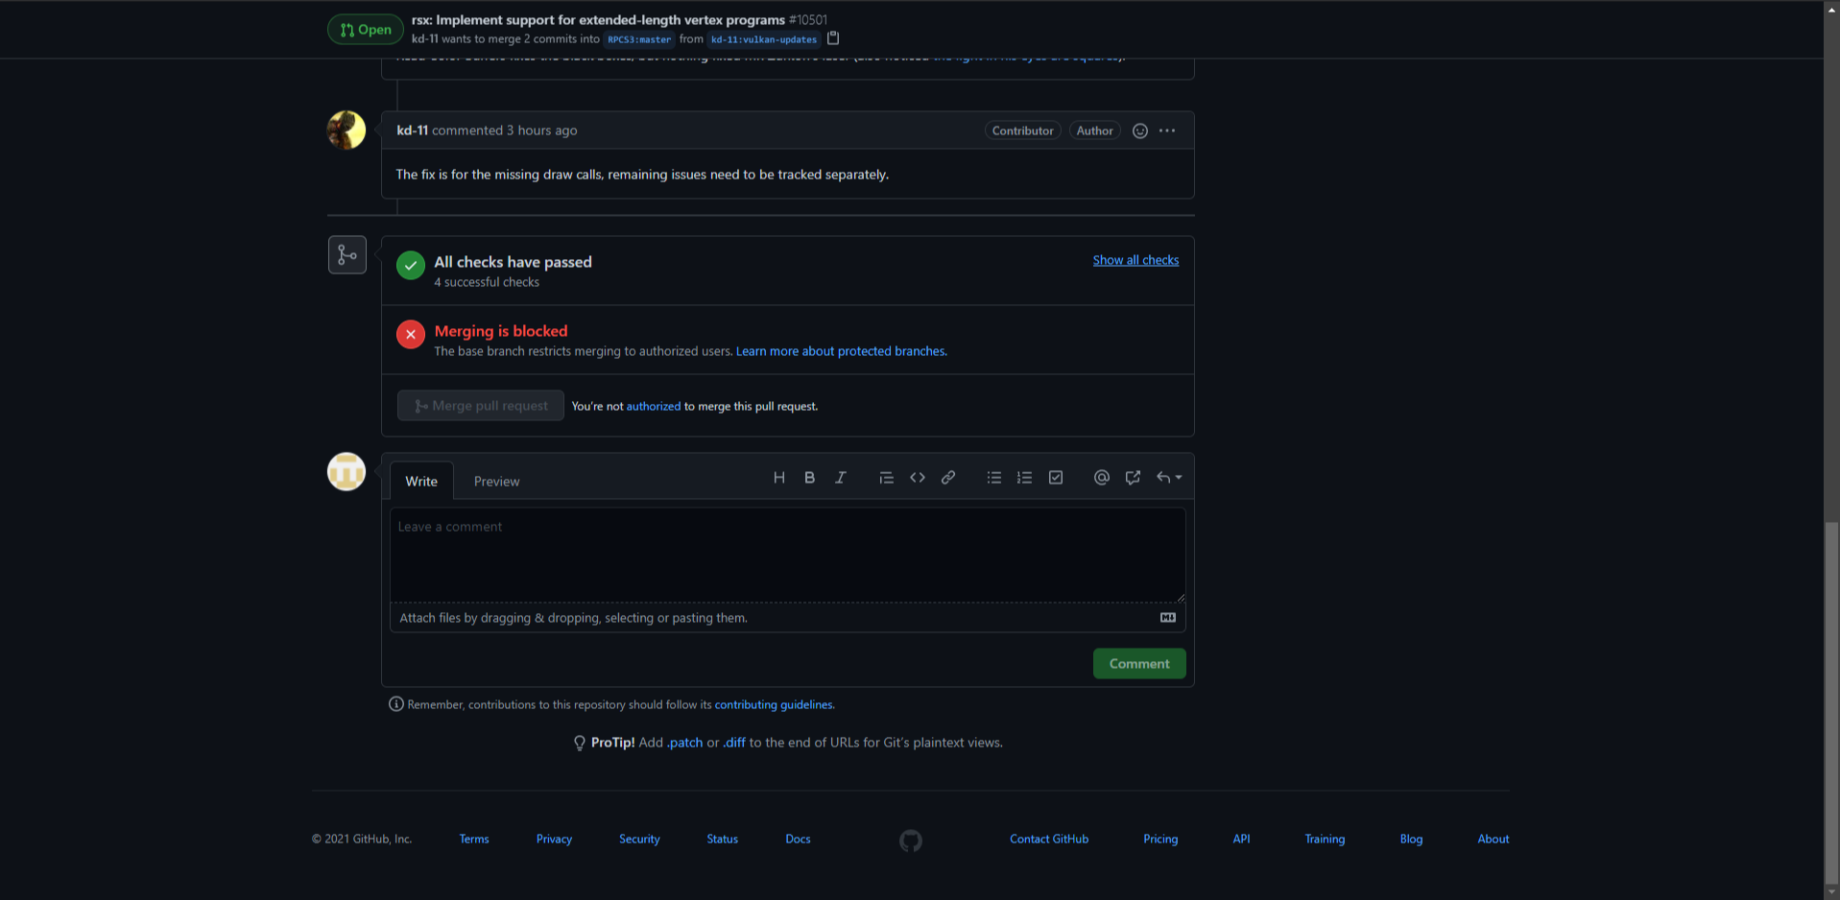The height and width of the screenshot is (900, 1840).
Task: Click the .diff link in ProTip
Action: 734,743
